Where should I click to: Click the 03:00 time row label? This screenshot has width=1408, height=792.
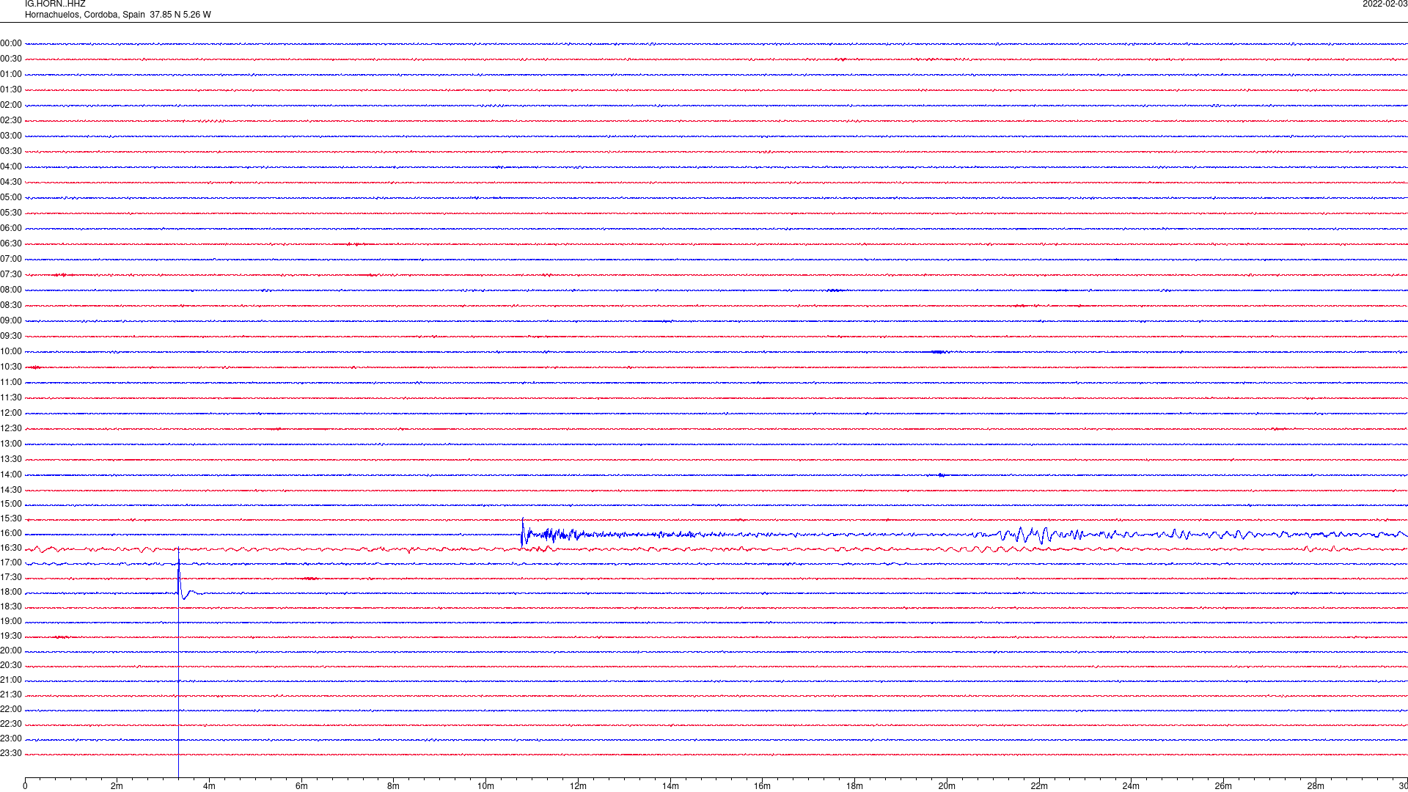11,136
